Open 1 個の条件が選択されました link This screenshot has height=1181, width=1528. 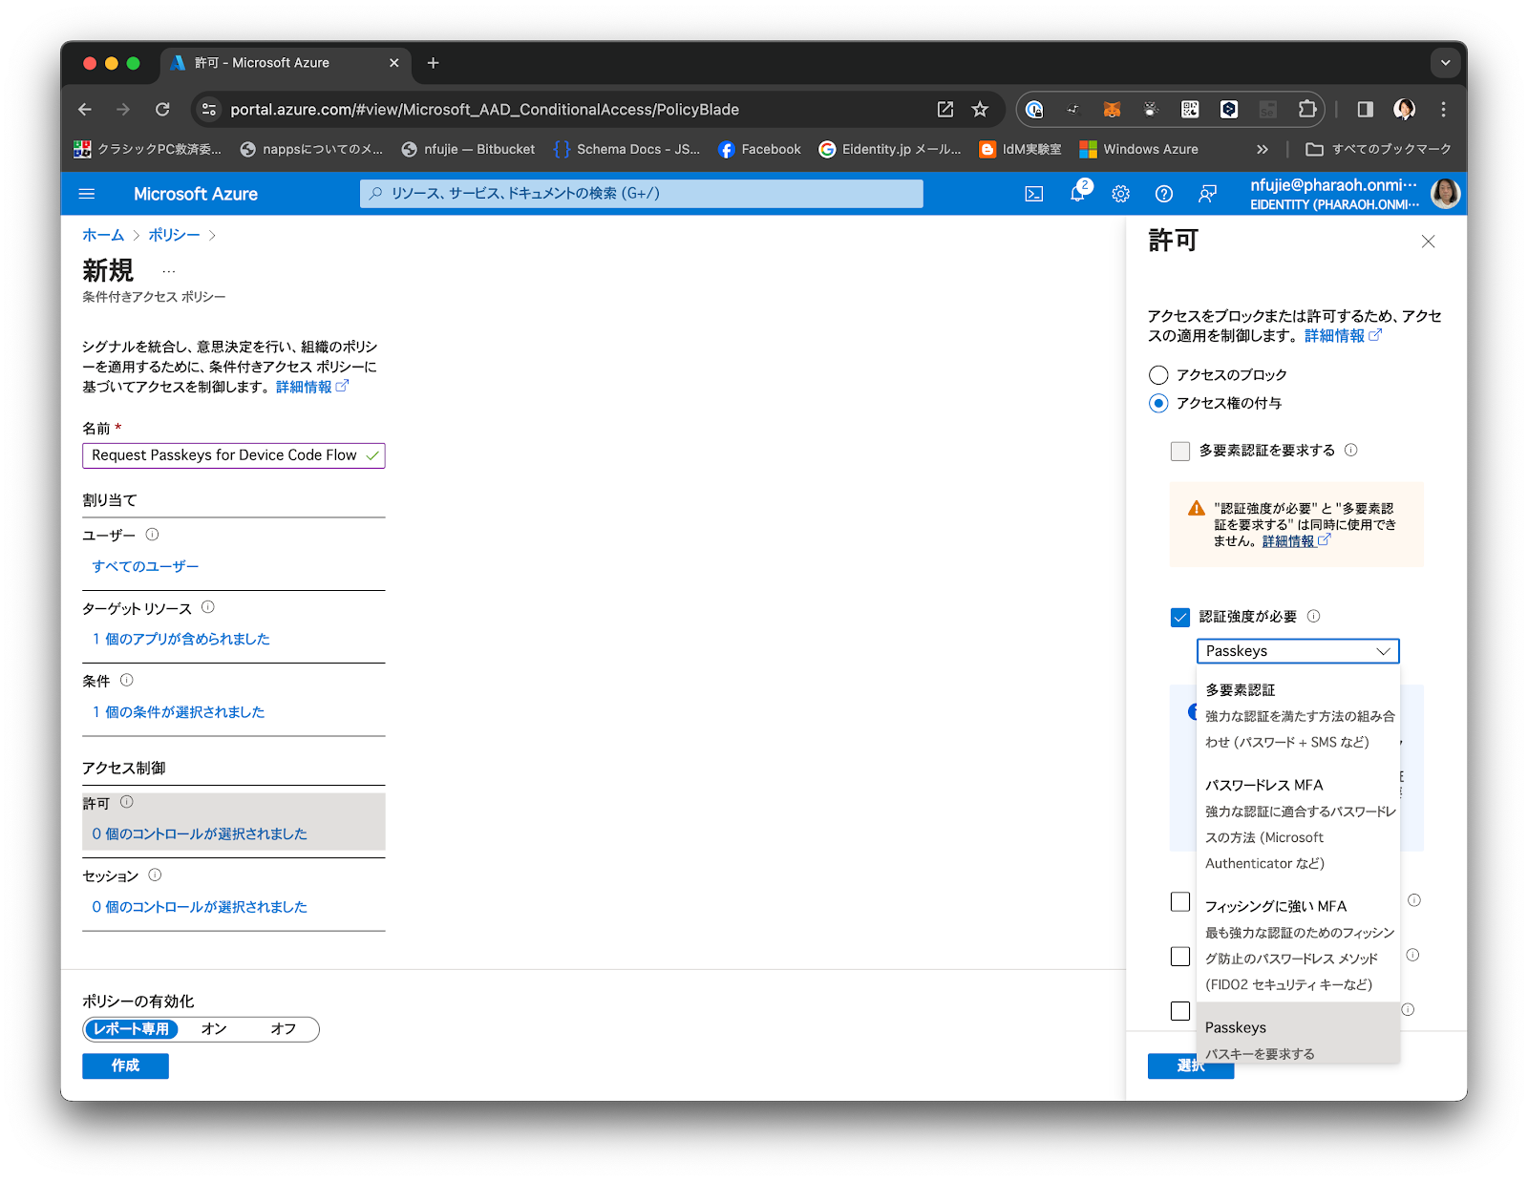point(178,712)
